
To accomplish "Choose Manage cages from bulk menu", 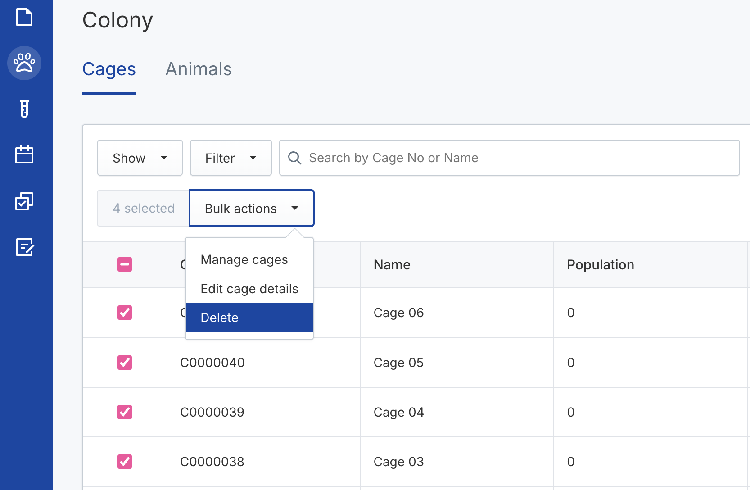I will [244, 260].
